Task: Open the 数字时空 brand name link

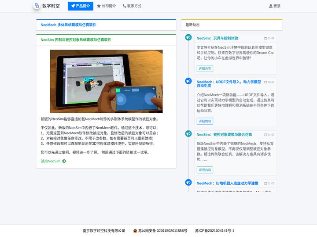Action: [x=51, y=6]
